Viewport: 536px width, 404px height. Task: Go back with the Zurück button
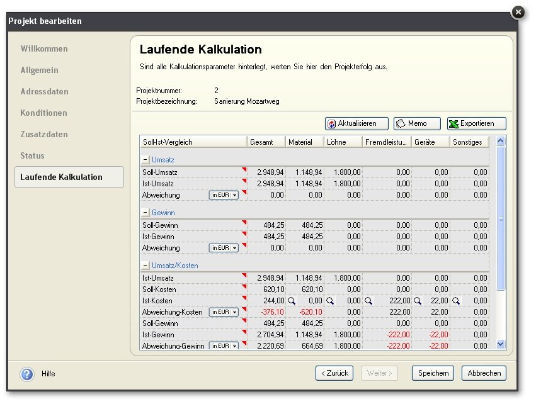[x=334, y=373]
